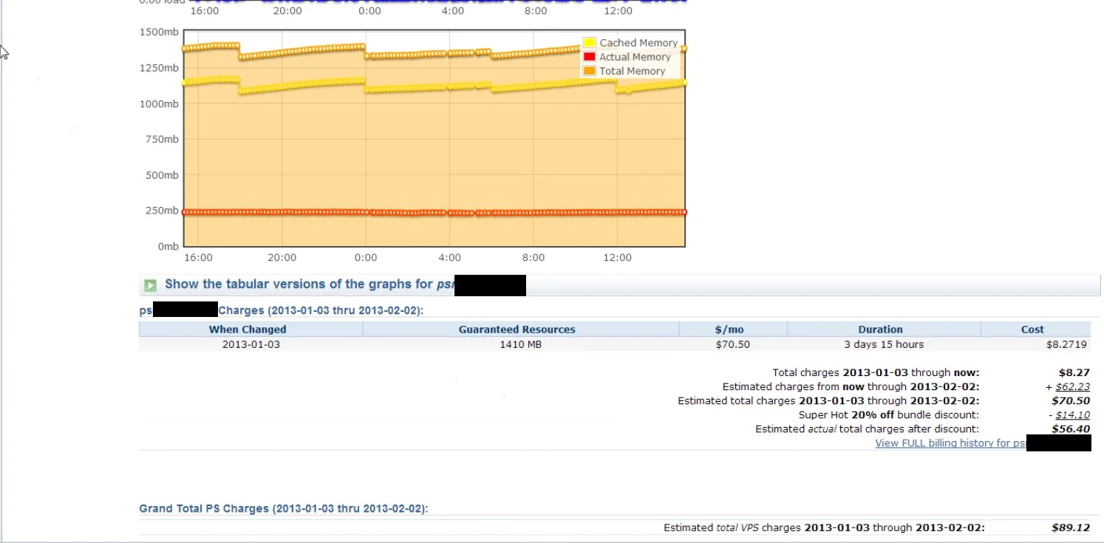Click the green play arrow expander icon
The width and height of the screenshot is (1104, 543).
pos(151,285)
